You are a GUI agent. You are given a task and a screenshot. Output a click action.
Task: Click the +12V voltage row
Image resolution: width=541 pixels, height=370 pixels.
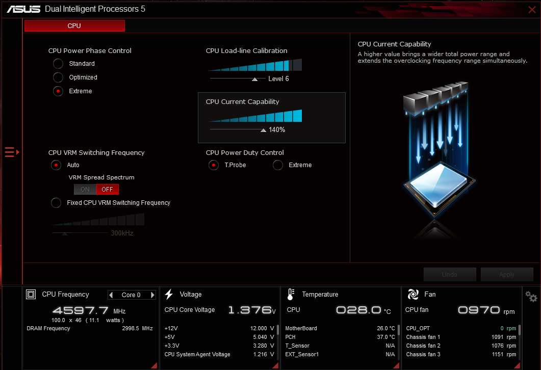click(x=219, y=328)
